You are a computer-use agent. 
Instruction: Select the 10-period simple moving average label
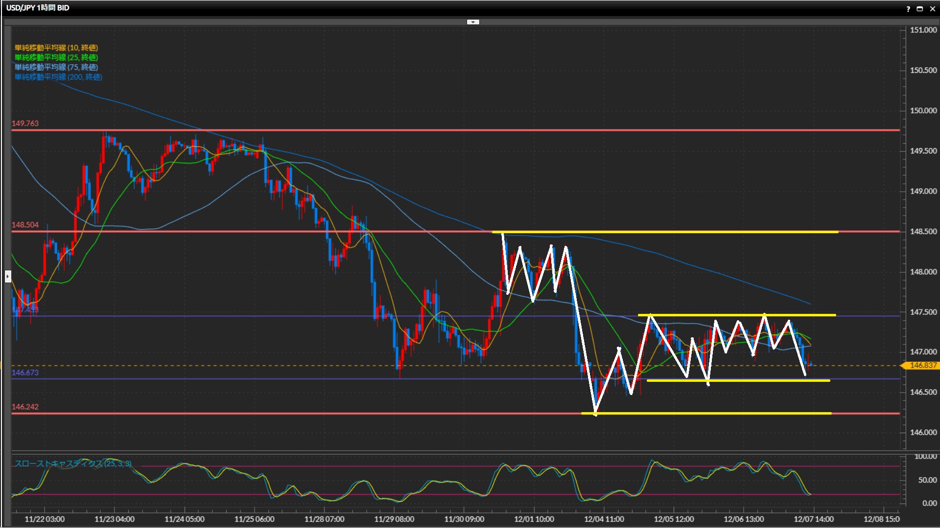(56, 47)
